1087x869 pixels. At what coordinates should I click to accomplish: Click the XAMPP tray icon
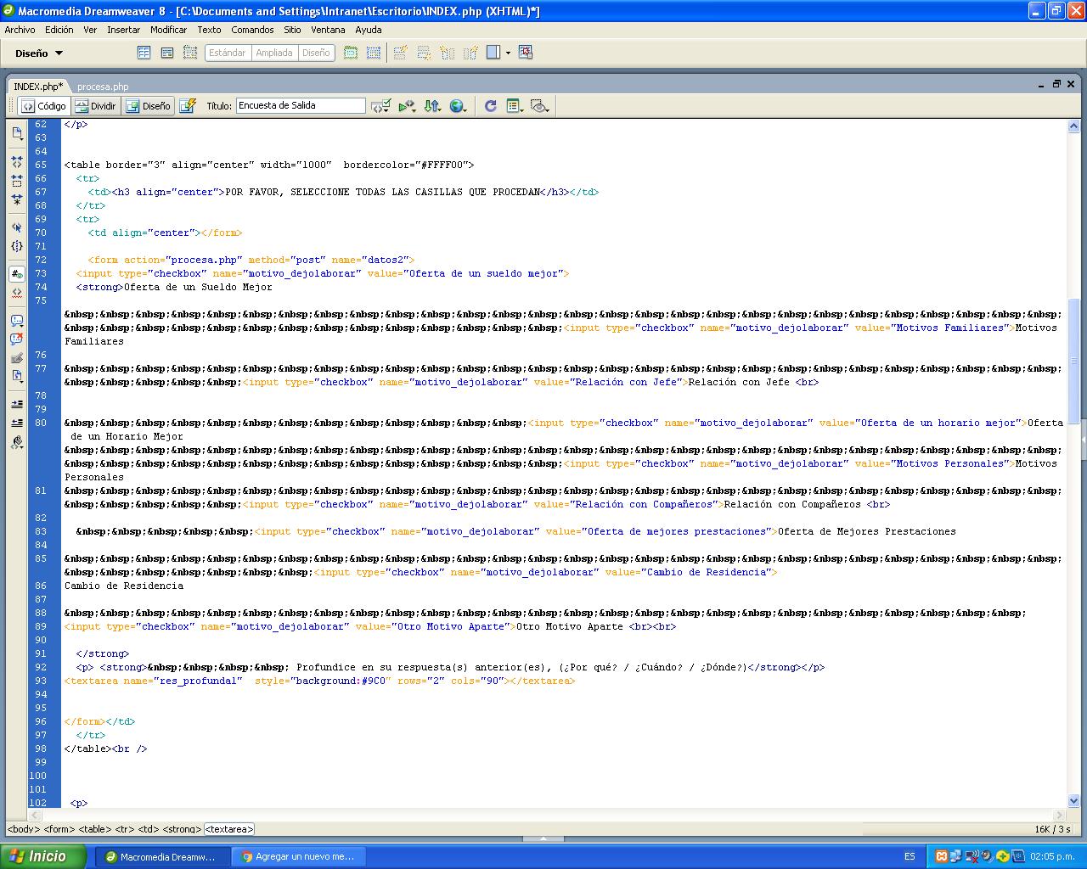tap(941, 856)
